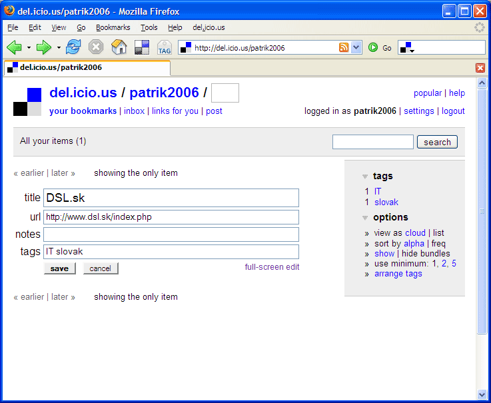Click the patrik2006 heading link
Screen dimensions: 491x403
click(x=164, y=93)
